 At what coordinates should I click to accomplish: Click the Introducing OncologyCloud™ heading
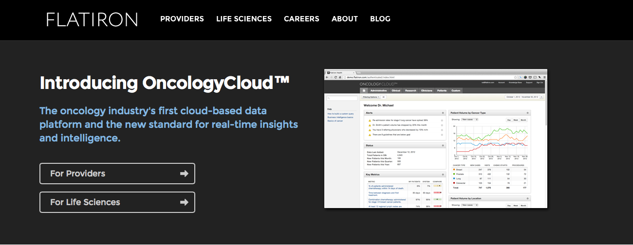pyautogui.click(x=165, y=83)
